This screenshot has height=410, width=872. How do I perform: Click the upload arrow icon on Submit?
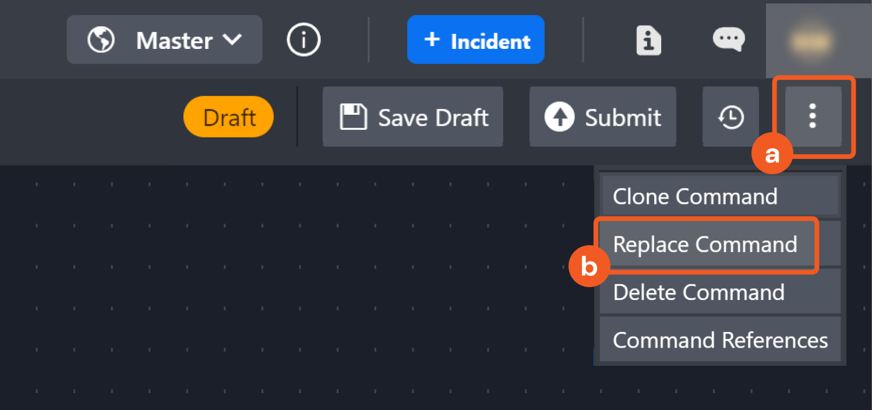[x=559, y=117]
